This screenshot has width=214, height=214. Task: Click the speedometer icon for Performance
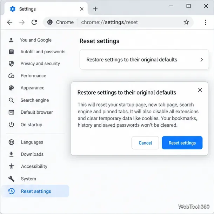coord(11,76)
